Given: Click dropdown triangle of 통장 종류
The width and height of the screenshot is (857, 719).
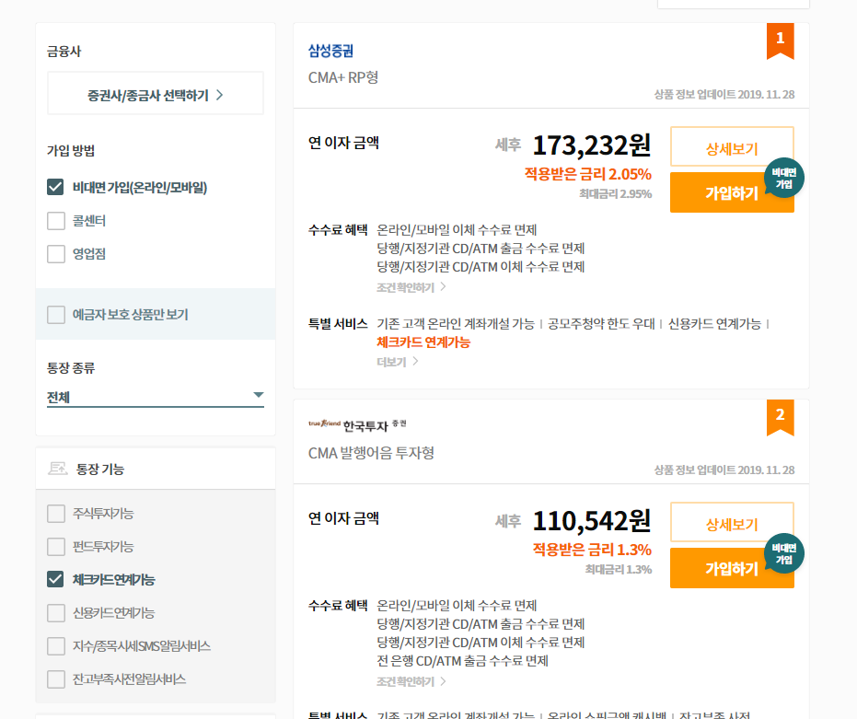Looking at the screenshot, I should (259, 395).
